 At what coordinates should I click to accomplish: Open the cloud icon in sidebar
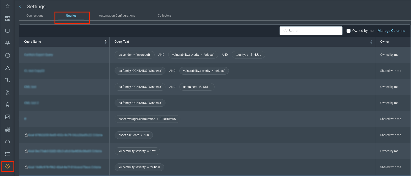click(8, 142)
